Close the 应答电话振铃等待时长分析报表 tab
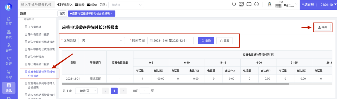 [x=111, y=13]
